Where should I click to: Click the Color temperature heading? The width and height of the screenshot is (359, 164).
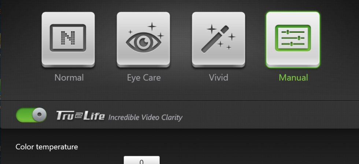[47, 147]
